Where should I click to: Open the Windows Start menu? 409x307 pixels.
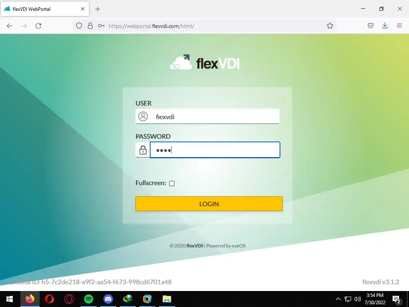[10, 299]
